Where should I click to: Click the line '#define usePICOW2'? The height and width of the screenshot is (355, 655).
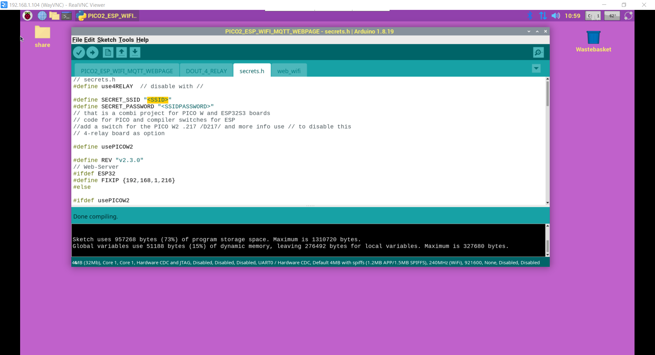[x=103, y=147]
